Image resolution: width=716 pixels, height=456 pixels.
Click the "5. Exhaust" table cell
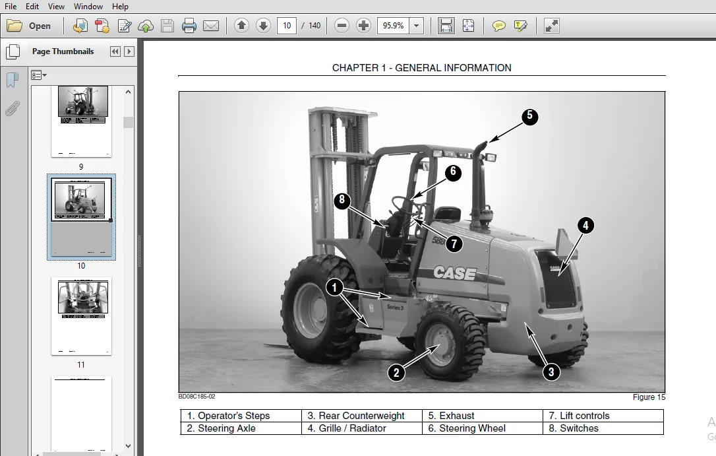tap(482, 416)
